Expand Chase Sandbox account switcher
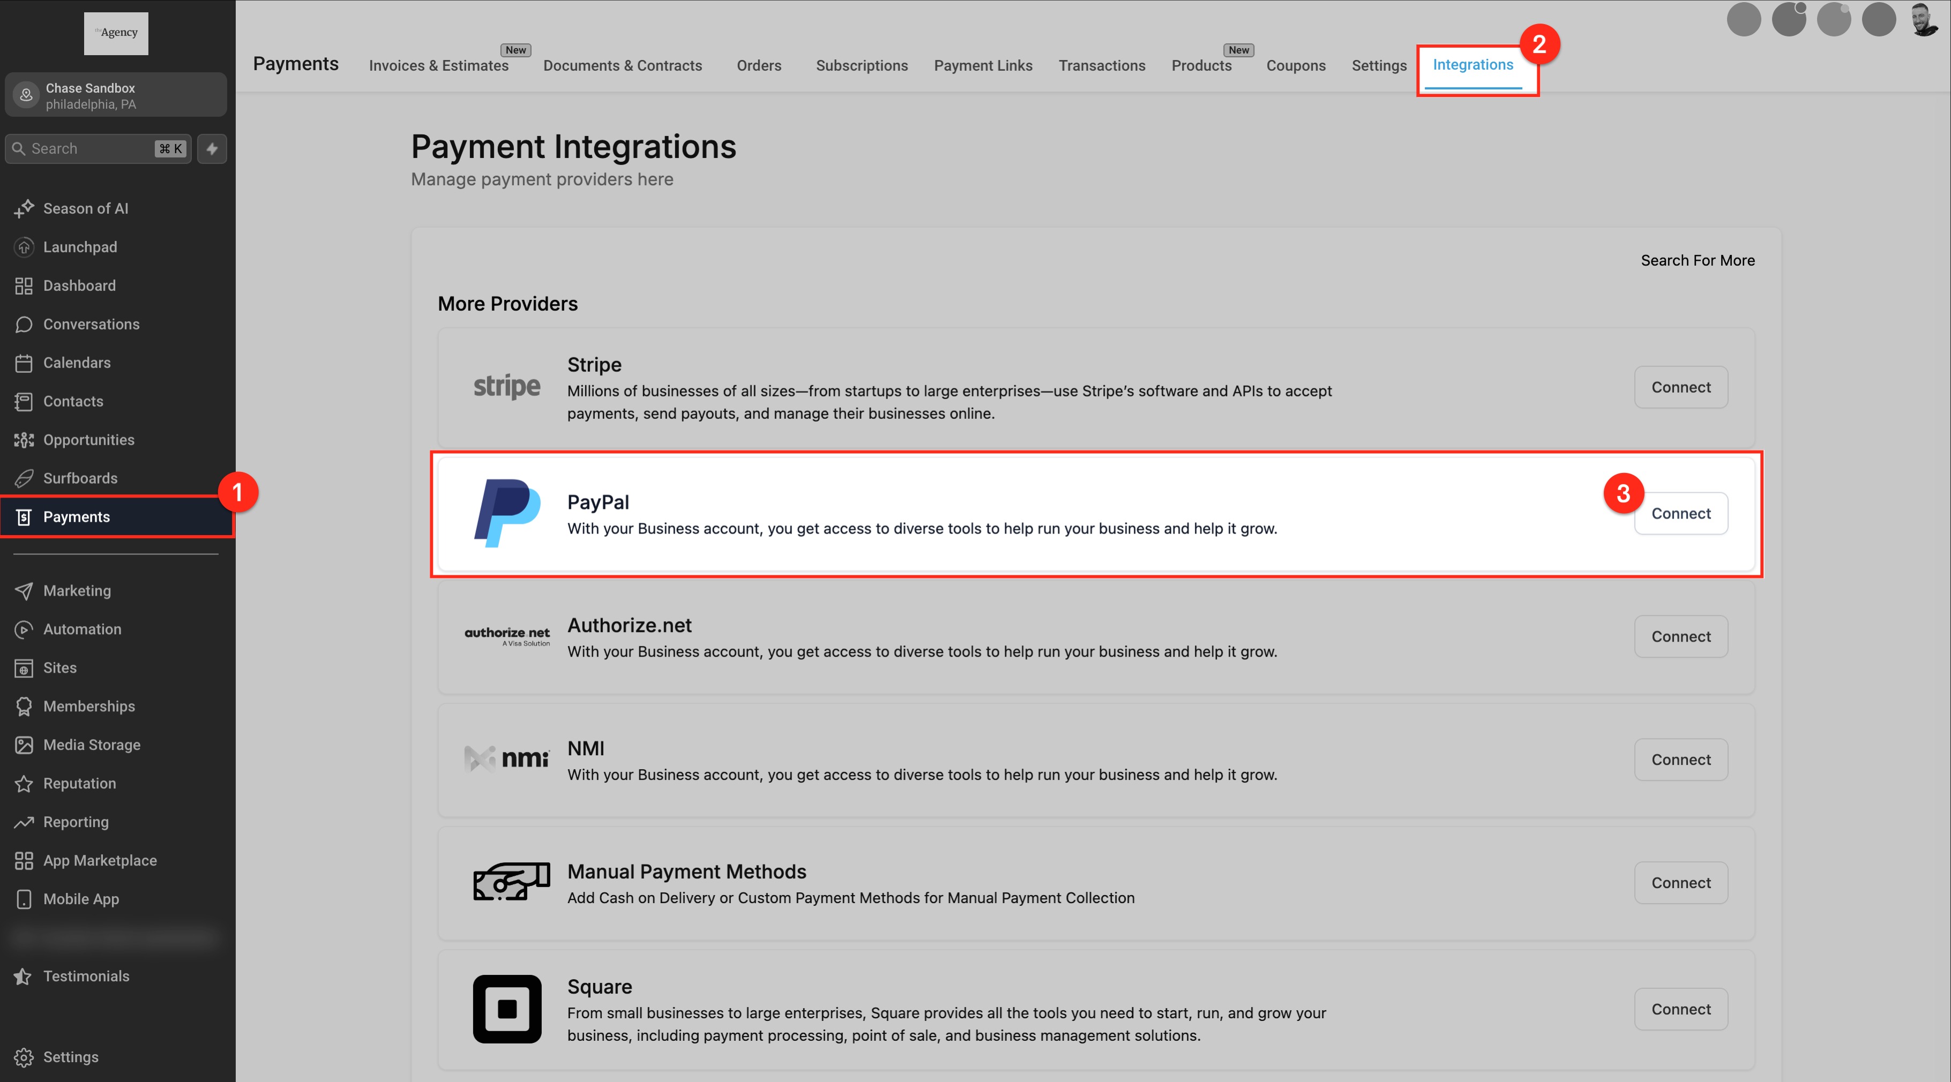Image resolution: width=1951 pixels, height=1082 pixels. (x=116, y=95)
